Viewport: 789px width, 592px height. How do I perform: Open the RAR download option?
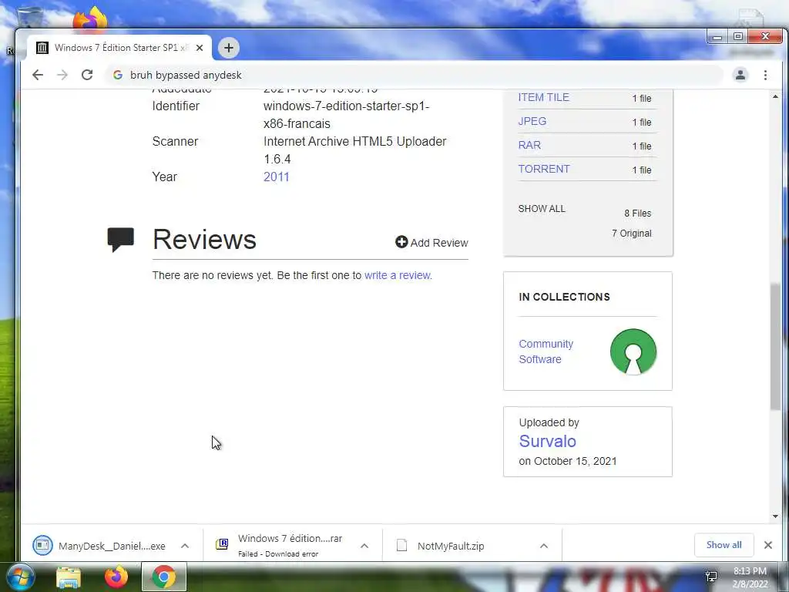click(x=529, y=145)
